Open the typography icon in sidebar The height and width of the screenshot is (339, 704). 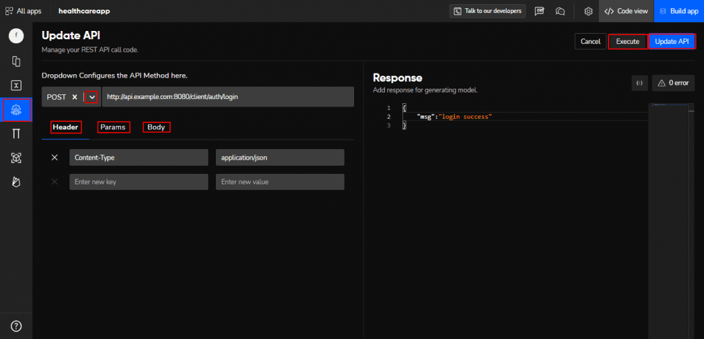click(16, 134)
